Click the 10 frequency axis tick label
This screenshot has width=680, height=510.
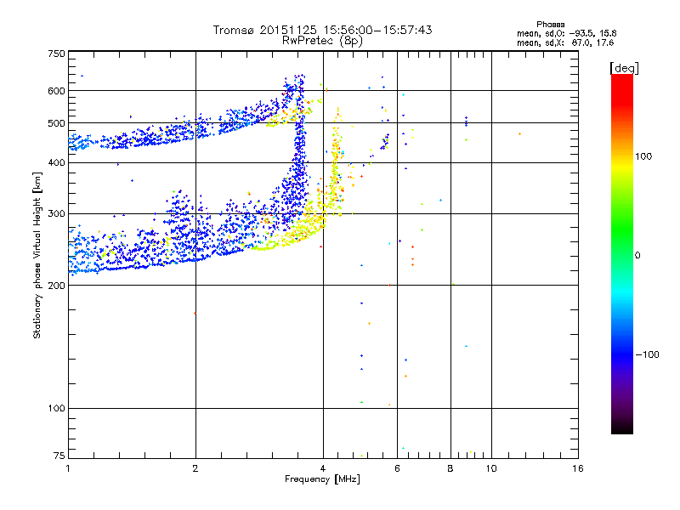pos(491,468)
